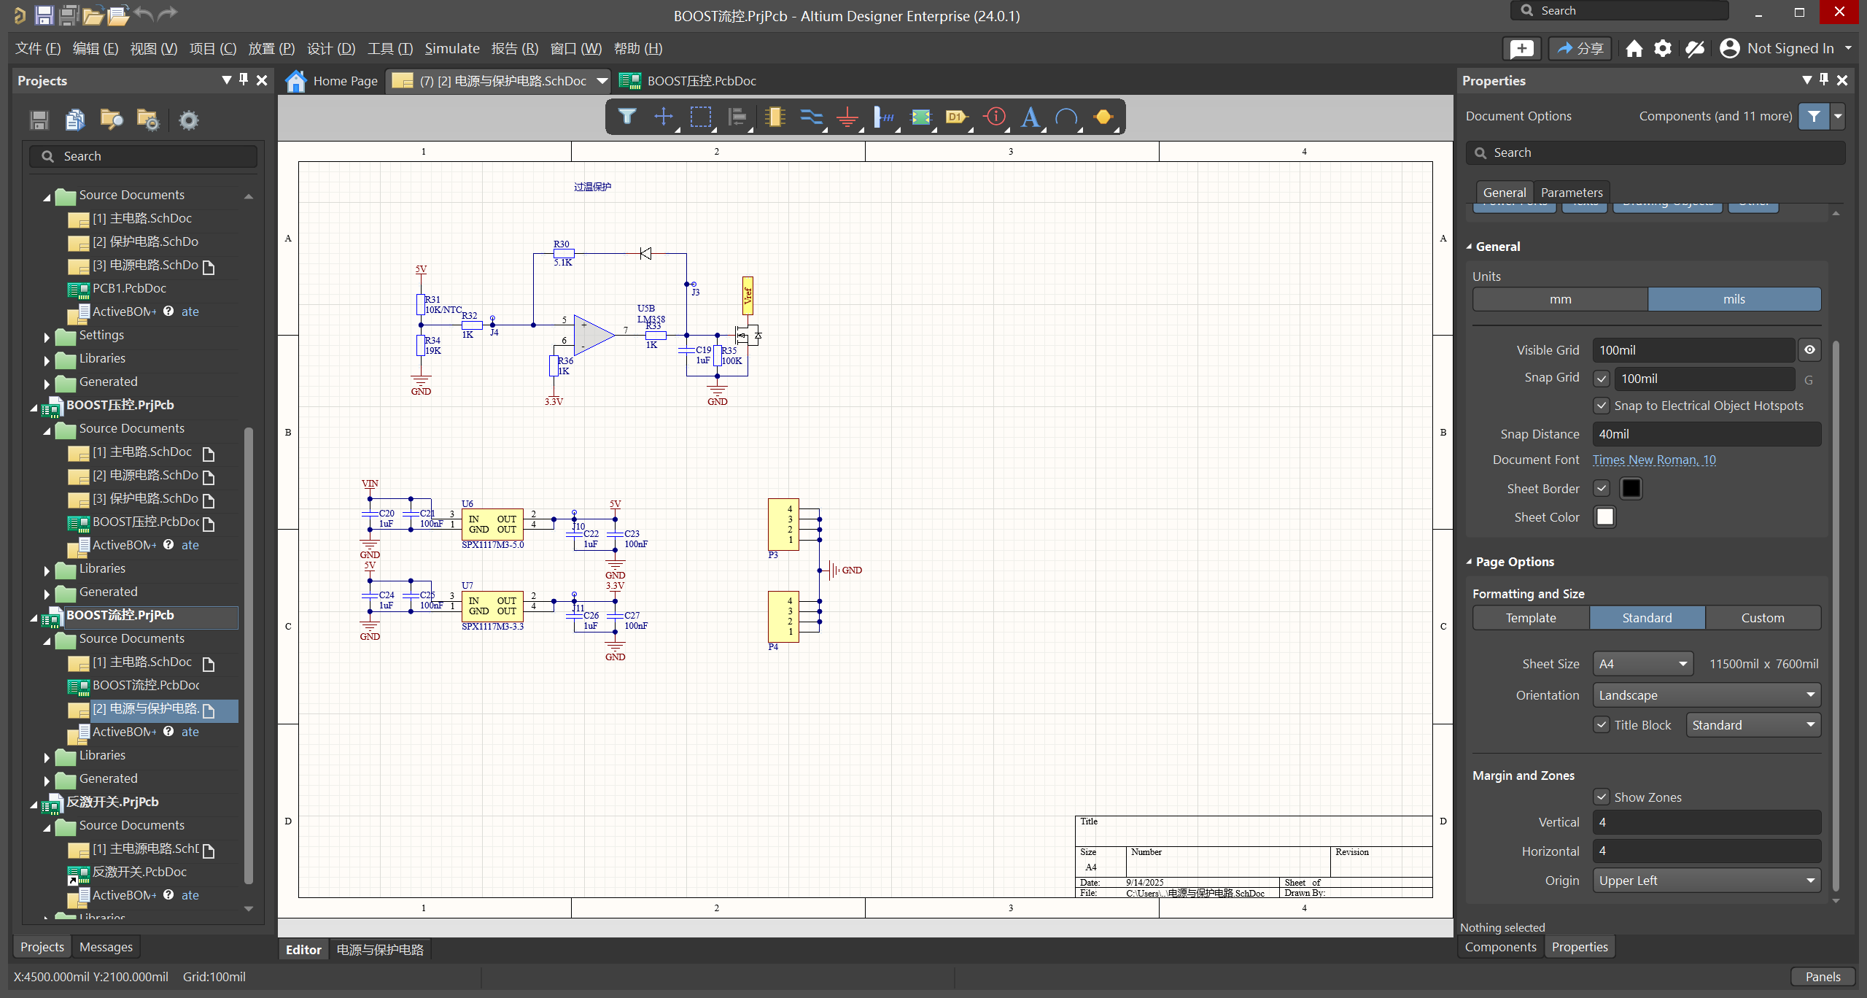Viewport: 1867px width, 998px height.
Task: Click the Place Sheet Symbol icon
Action: [921, 117]
